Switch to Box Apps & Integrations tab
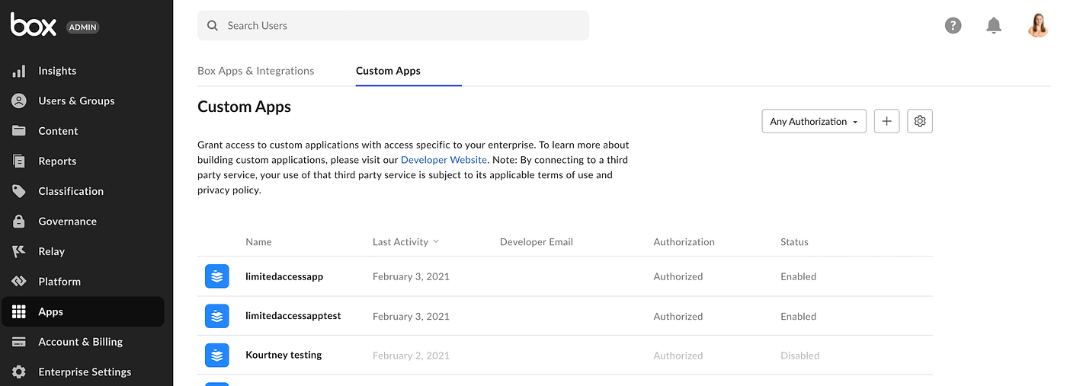Viewport: 1067px width, 386px height. [255, 71]
